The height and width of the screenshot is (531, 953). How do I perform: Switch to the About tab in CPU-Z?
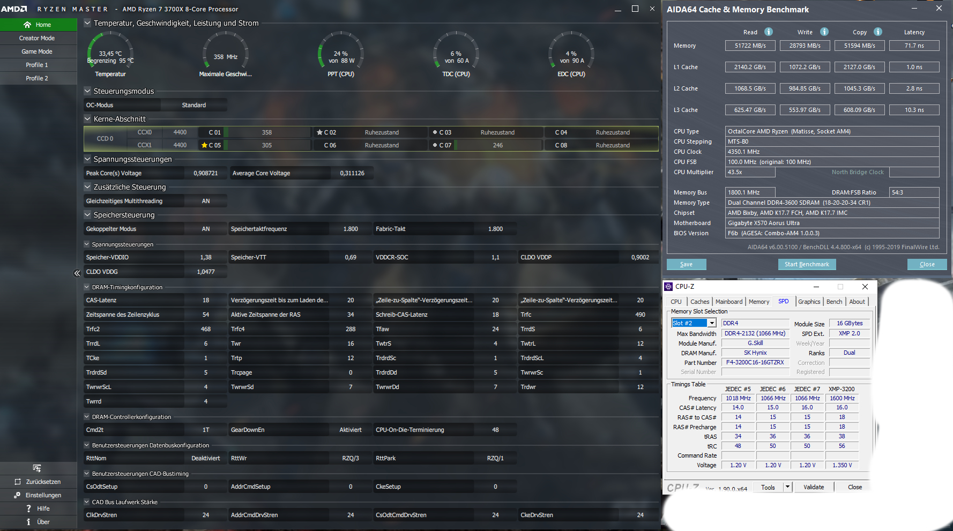[857, 302]
